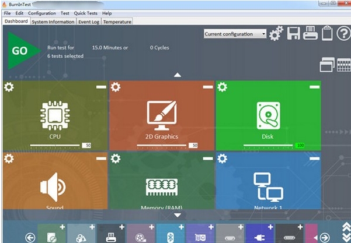Screen dimensions: 351x243
Task: Click the 6 tests selected text
Action: pos(65,56)
